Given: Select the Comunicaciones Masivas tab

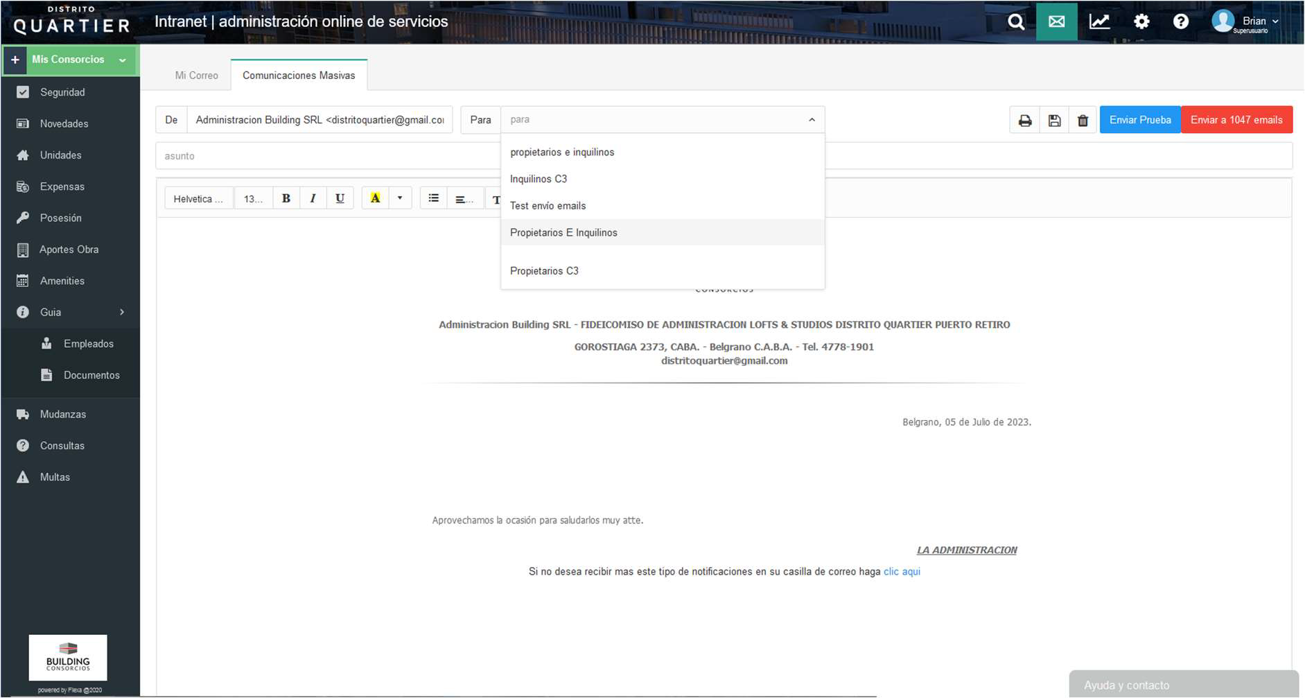Looking at the screenshot, I should click(299, 76).
